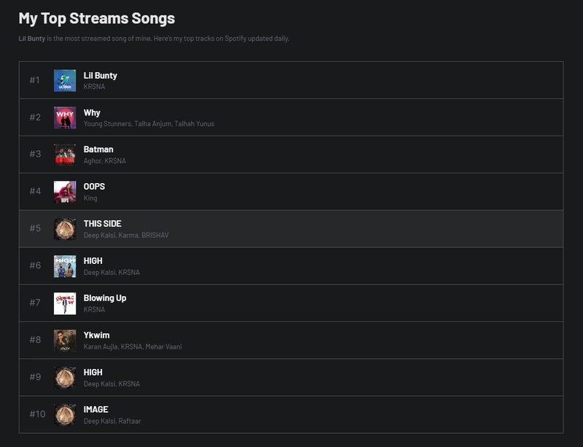Viewport: 583px width, 447px height.
Task: Select the OOPS song title
Action: click(94, 187)
